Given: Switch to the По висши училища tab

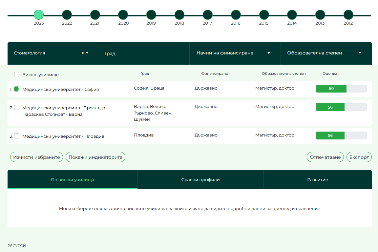Looking at the screenshot, I should point(73,180).
